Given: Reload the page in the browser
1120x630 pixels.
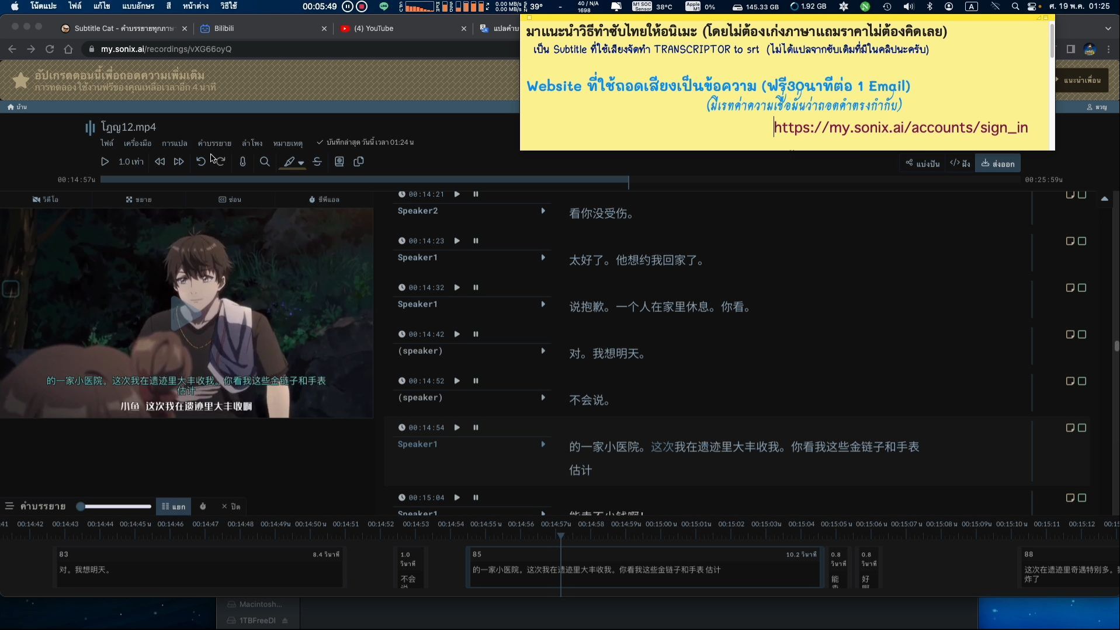Looking at the screenshot, I should point(50,49).
